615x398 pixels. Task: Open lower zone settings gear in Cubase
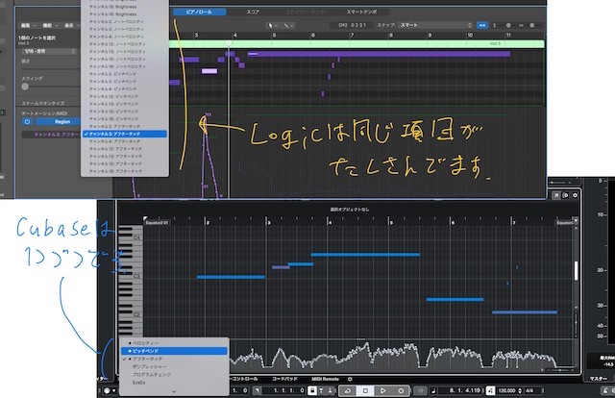(x=350, y=379)
